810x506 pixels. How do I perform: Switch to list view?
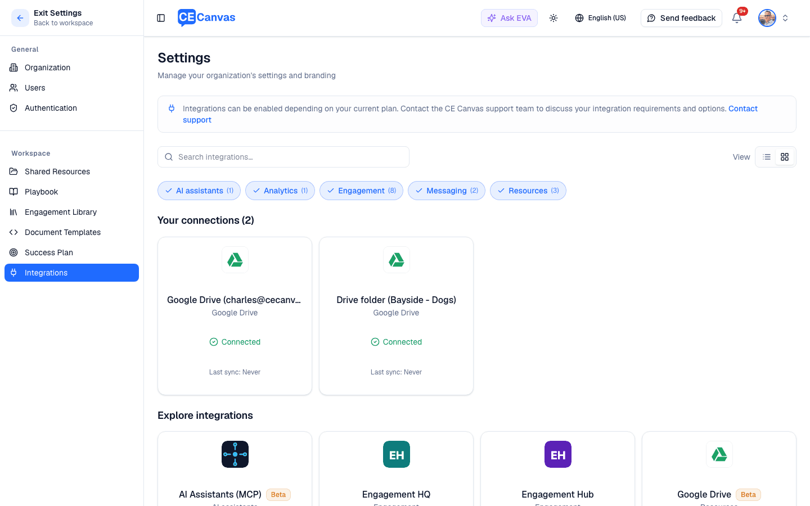coord(767,157)
